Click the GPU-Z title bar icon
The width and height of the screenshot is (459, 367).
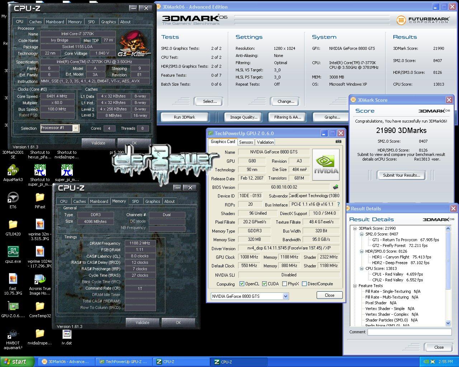pyautogui.click(x=211, y=133)
